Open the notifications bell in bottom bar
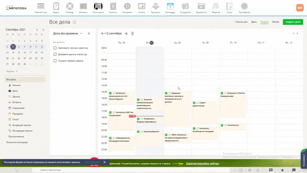Screen dimensions: 307x173 click(258, 170)
